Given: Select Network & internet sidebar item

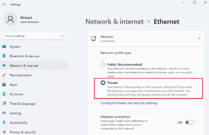Looking at the screenshot, I should pos(34,66).
